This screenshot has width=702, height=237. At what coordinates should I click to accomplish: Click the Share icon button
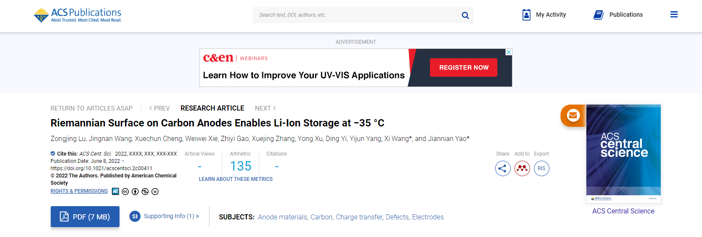503,168
